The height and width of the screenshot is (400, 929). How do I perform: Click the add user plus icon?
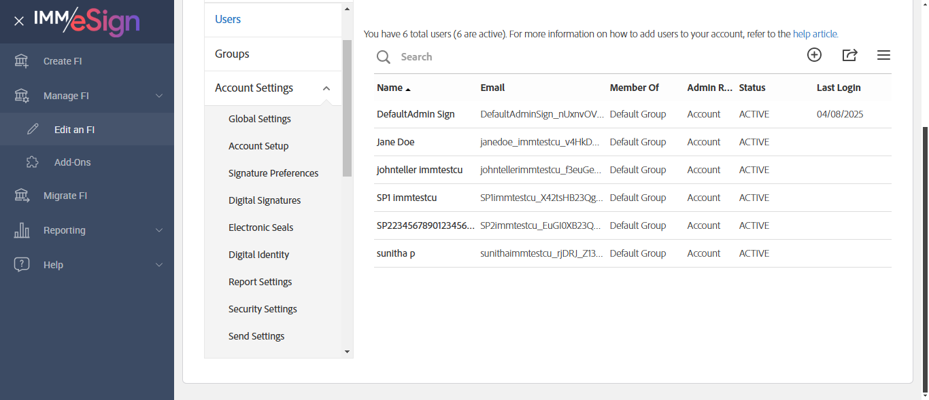click(814, 55)
